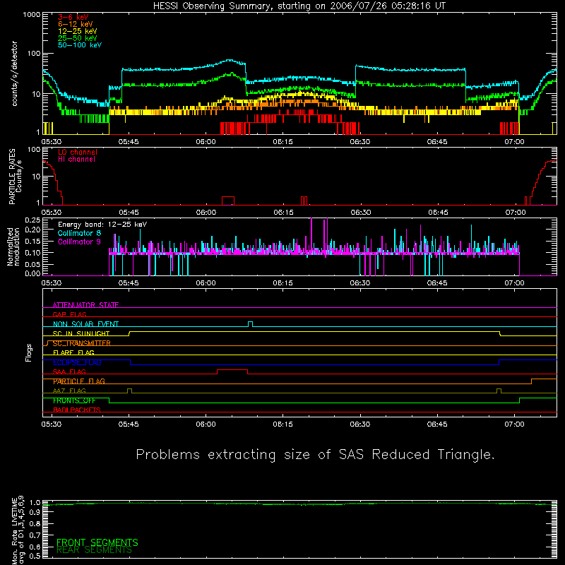Click the 07:00 tick under particle rates plot
This screenshot has height=565, width=565.
(516, 213)
